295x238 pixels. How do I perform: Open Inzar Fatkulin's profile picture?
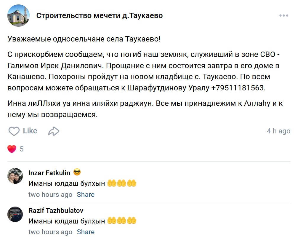coord(15,176)
